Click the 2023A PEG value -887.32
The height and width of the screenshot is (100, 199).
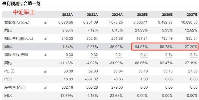click(x=92, y=79)
